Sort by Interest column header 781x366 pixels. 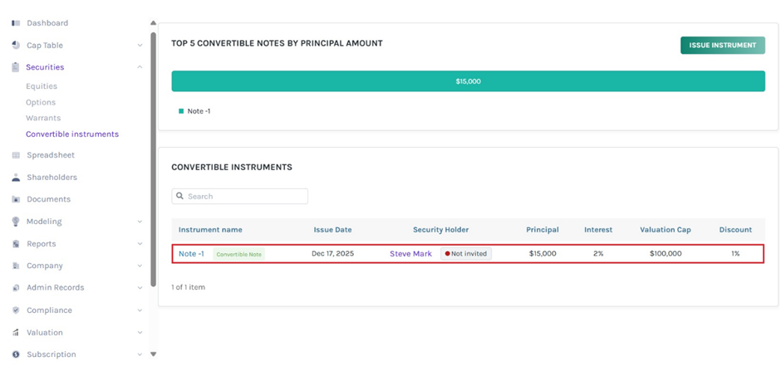(598, 230)
